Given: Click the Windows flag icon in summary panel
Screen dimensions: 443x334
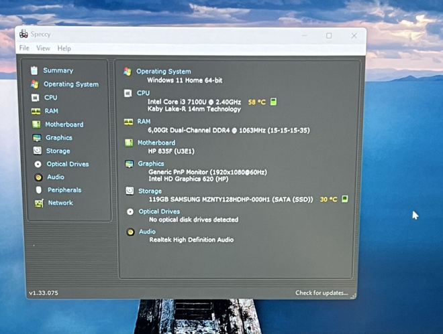Looking at the screenshot, I should click(x=128, y=72).
